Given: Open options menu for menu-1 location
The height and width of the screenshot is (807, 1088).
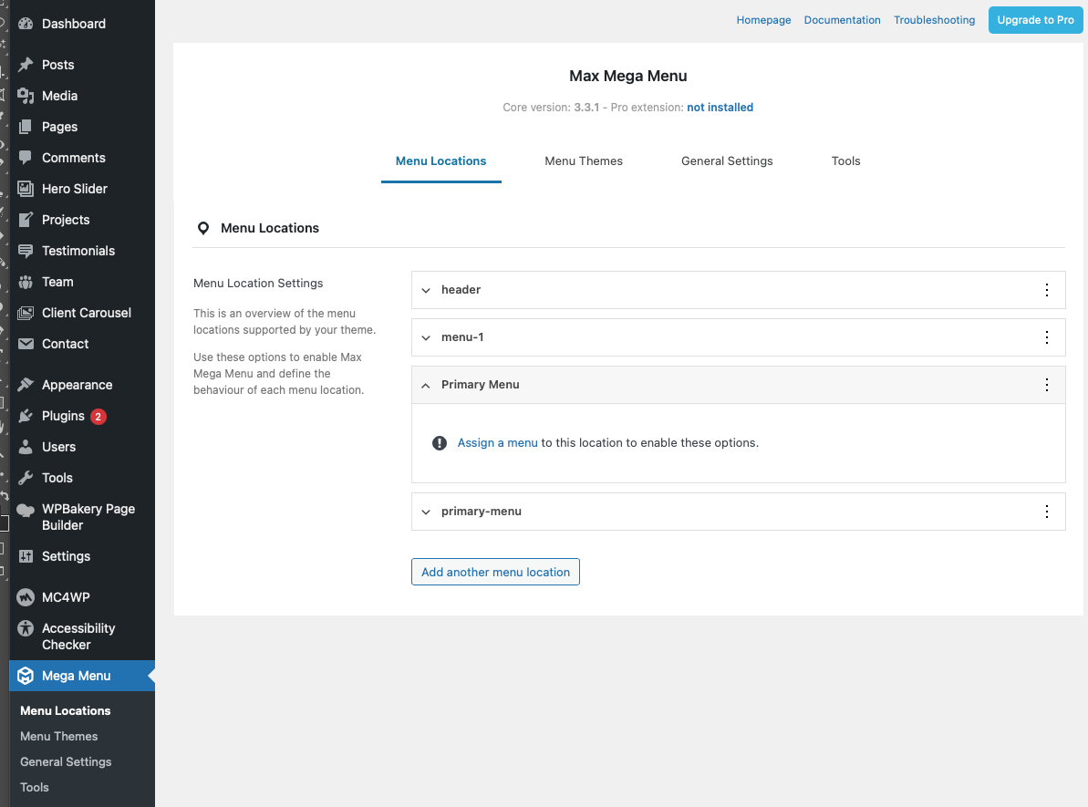Looking at the screenshot, I should (1046, 337).
